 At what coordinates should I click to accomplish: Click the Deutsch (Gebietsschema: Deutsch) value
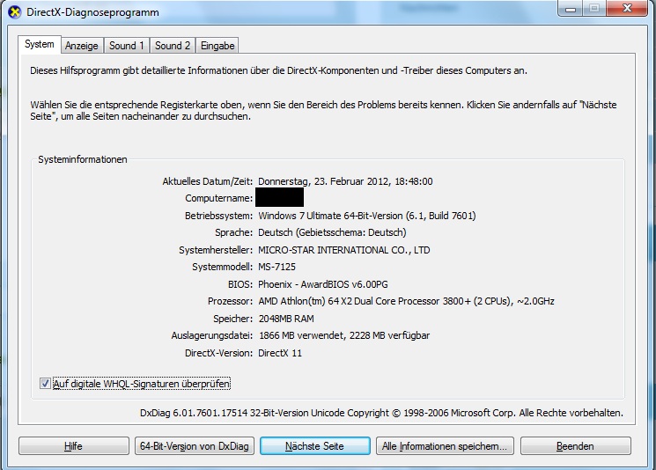(332, 232)
